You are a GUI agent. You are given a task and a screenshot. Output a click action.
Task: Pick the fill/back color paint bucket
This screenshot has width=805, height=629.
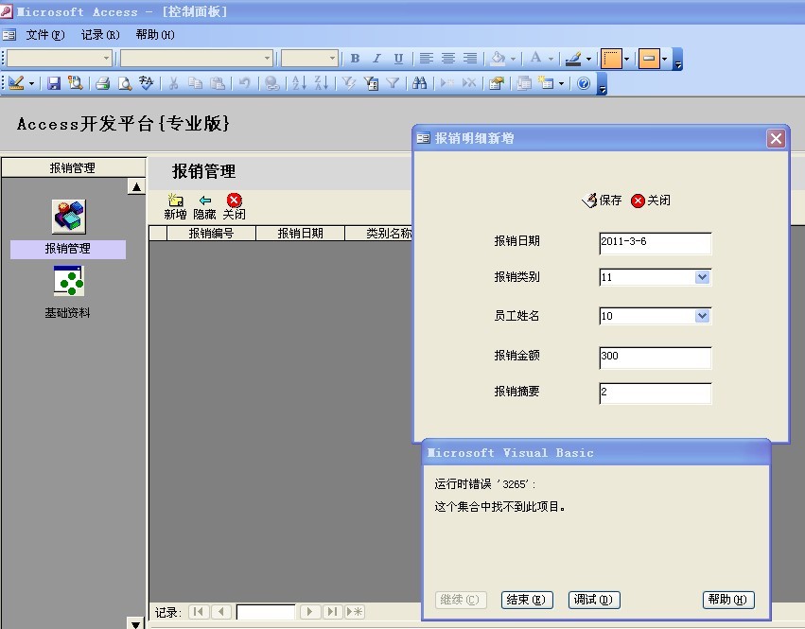[x=498, y=59]
